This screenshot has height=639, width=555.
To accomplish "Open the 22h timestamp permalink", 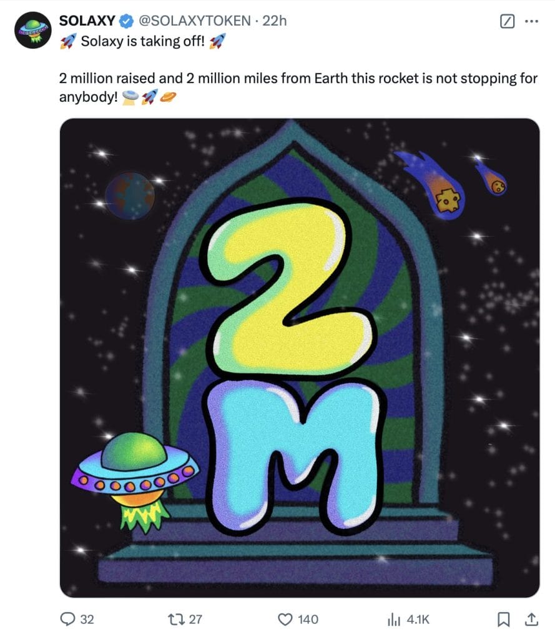I will click(275, 21).
